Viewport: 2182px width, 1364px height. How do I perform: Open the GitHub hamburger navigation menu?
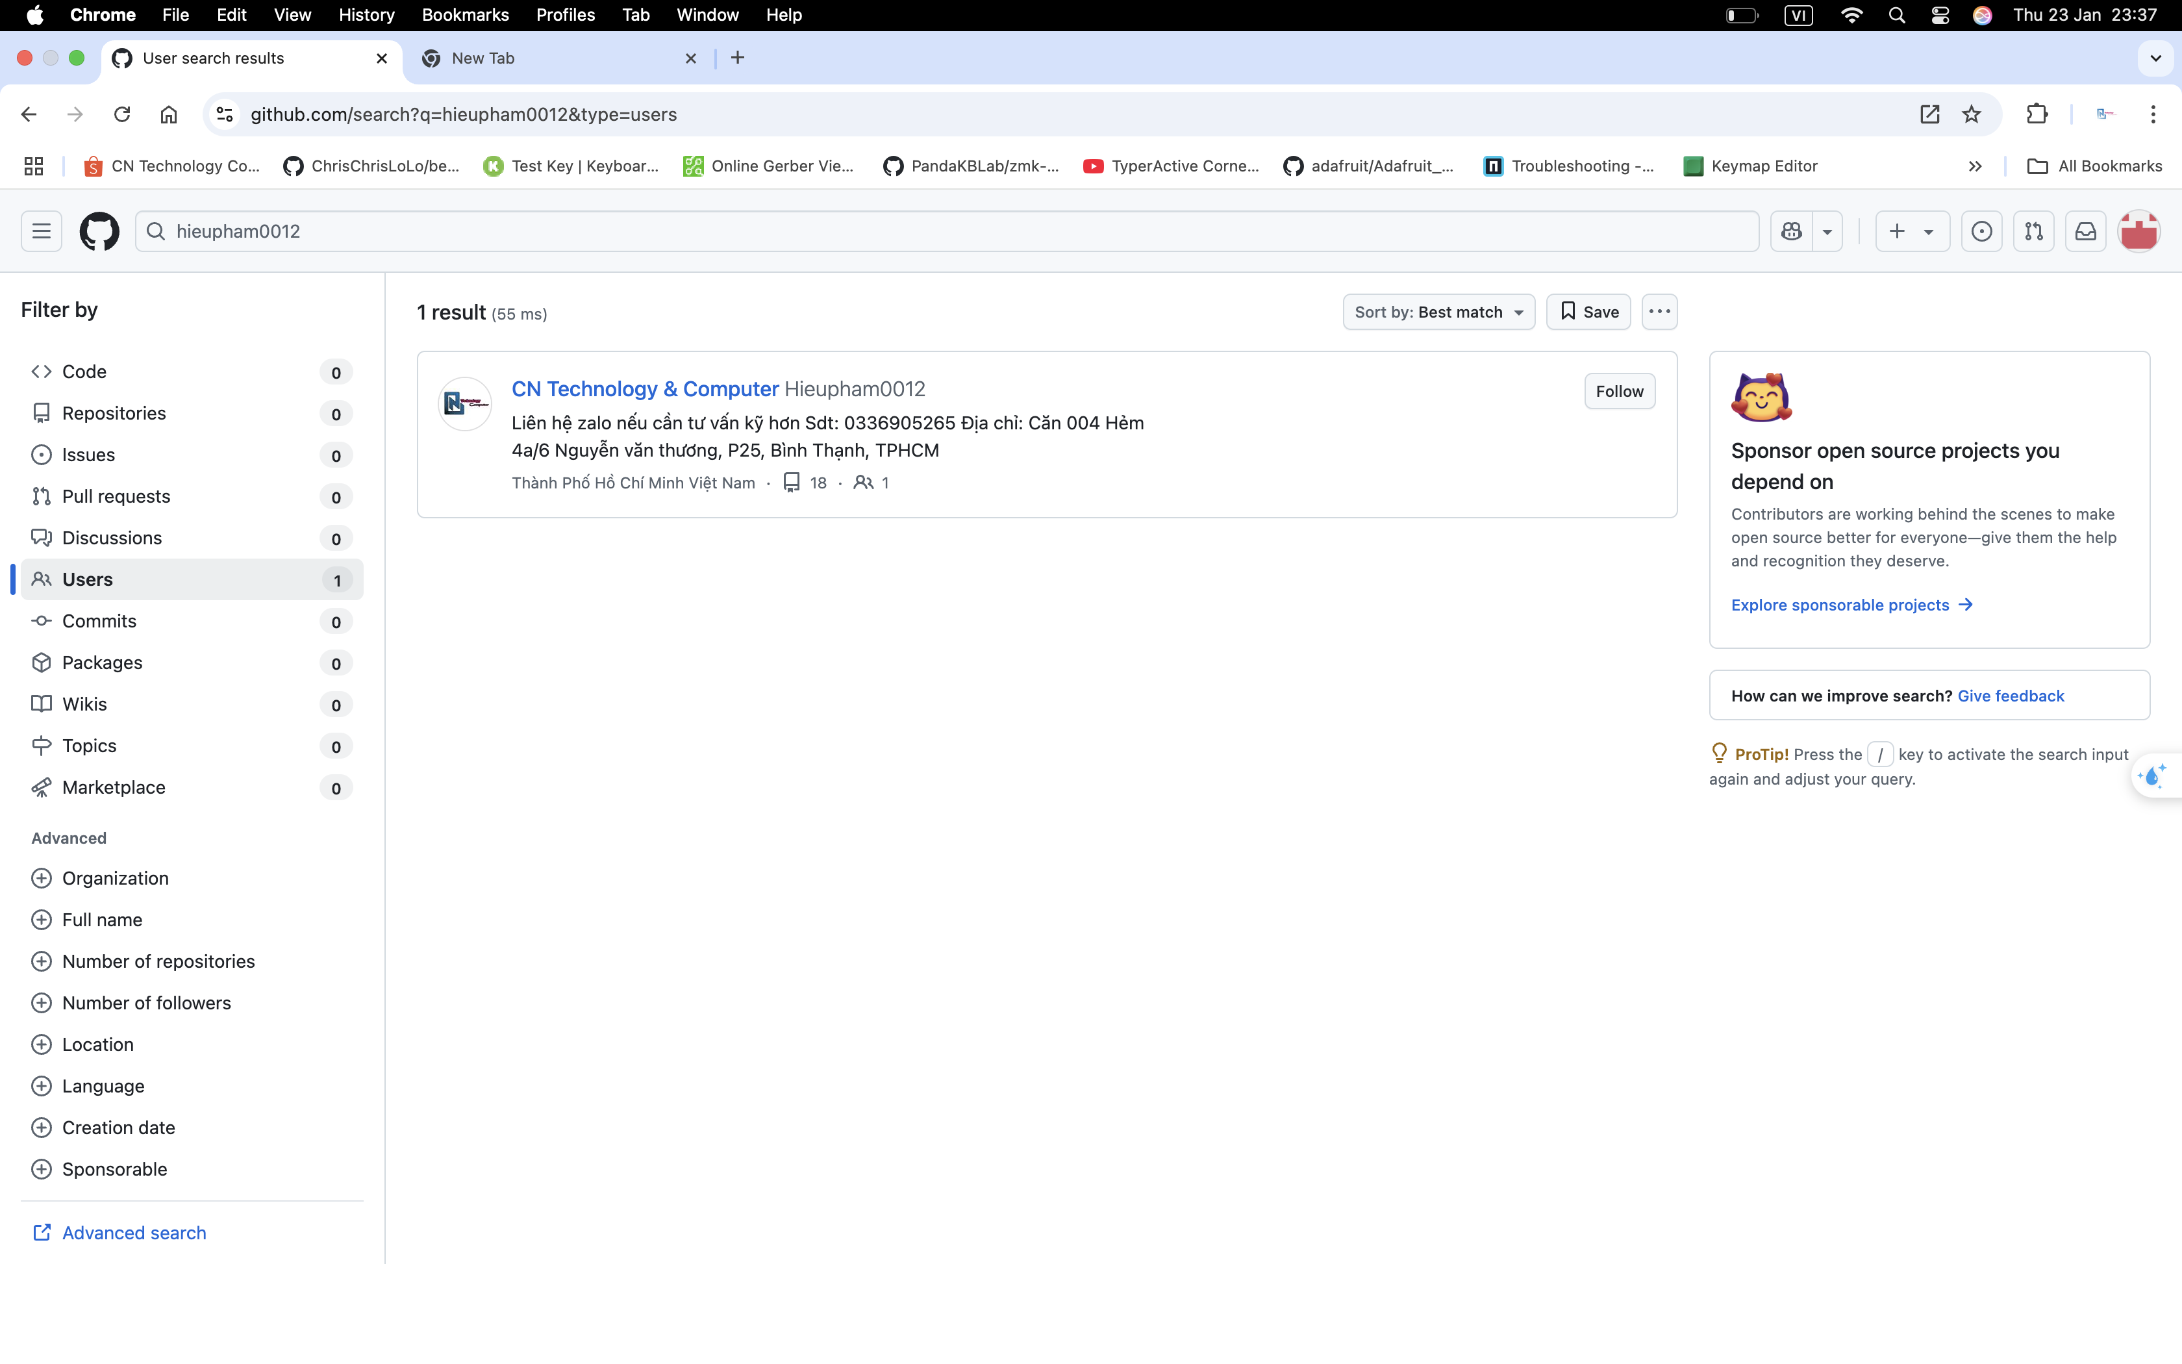42,231
